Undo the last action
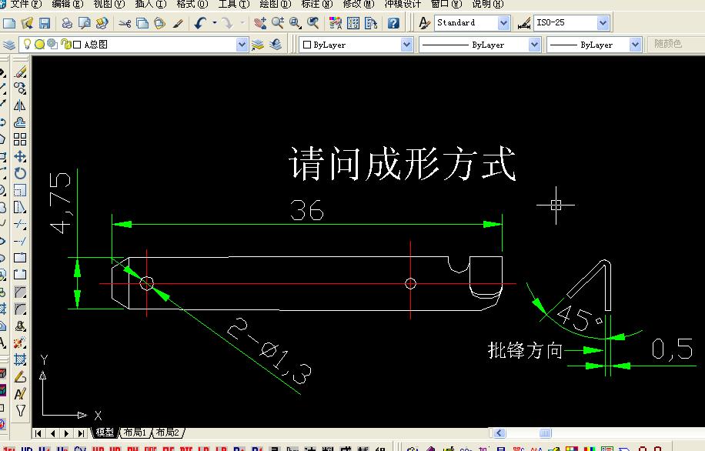The image size is (705, 451). coord(201,23)
